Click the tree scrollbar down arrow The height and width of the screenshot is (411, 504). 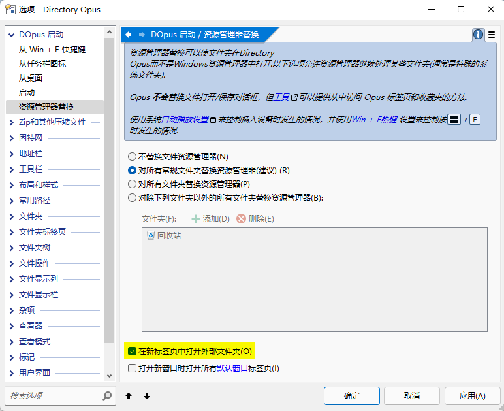click(x=109, y=376)
